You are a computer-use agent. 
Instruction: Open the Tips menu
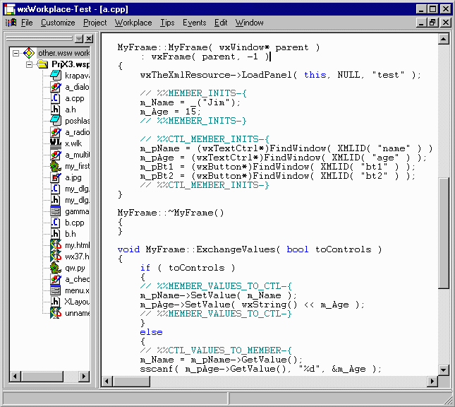point(167,23)
